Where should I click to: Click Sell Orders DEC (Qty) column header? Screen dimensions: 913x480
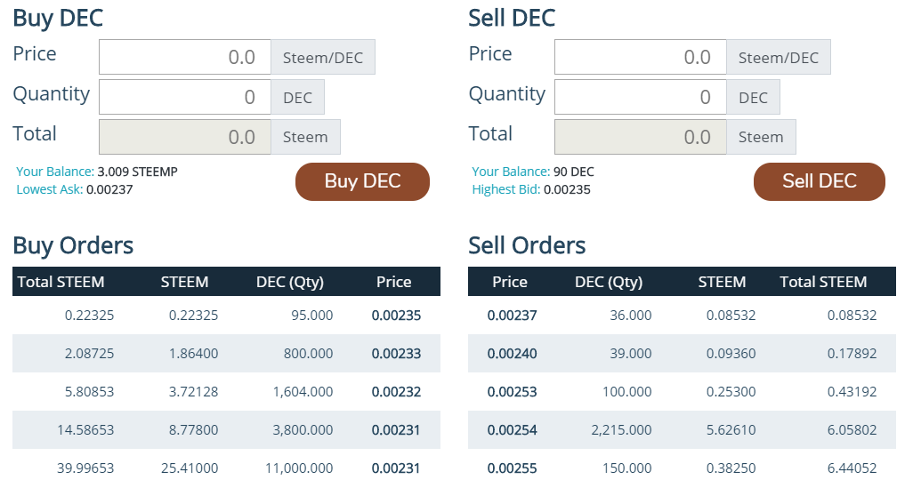pyautogui.click(x=609, y=283)
